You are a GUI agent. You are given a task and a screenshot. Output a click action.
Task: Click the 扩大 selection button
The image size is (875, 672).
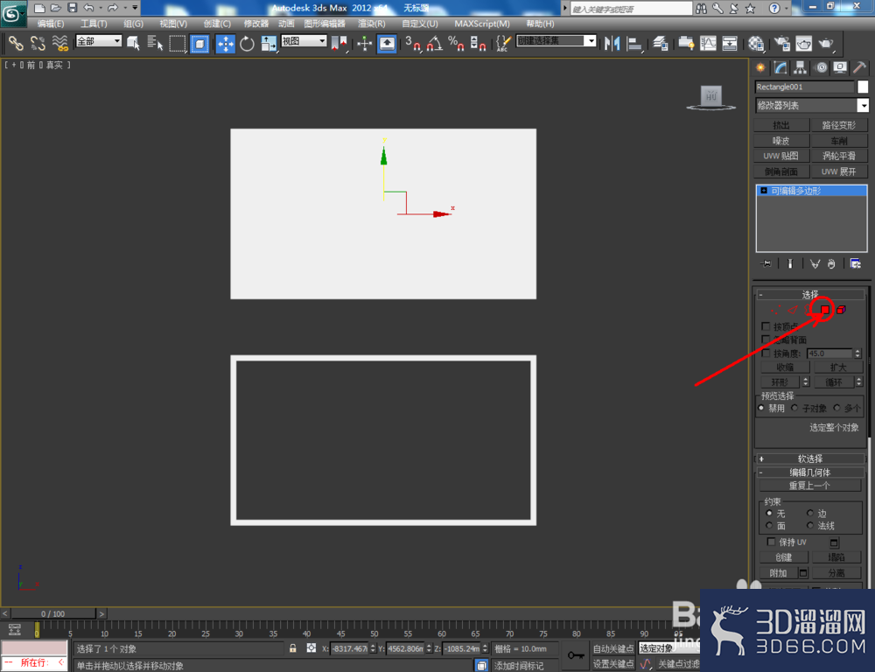pyautogui.click(x=838, y=367)
